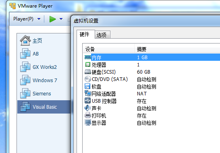The width and height of the screenshot is (220, 153).
Task: Select the 软盘 floppy icon
Action: (x=87, y=87)
